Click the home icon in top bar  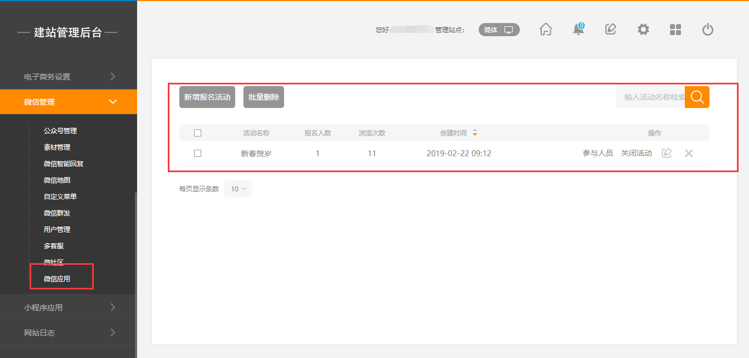(x=546, y=30)
